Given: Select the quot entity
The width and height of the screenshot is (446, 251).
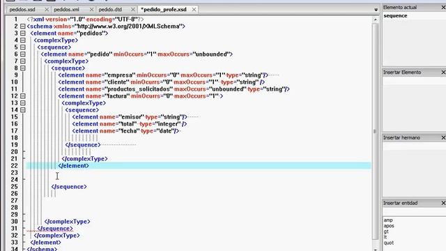Looking at the screenshot, I should (389, 243).
